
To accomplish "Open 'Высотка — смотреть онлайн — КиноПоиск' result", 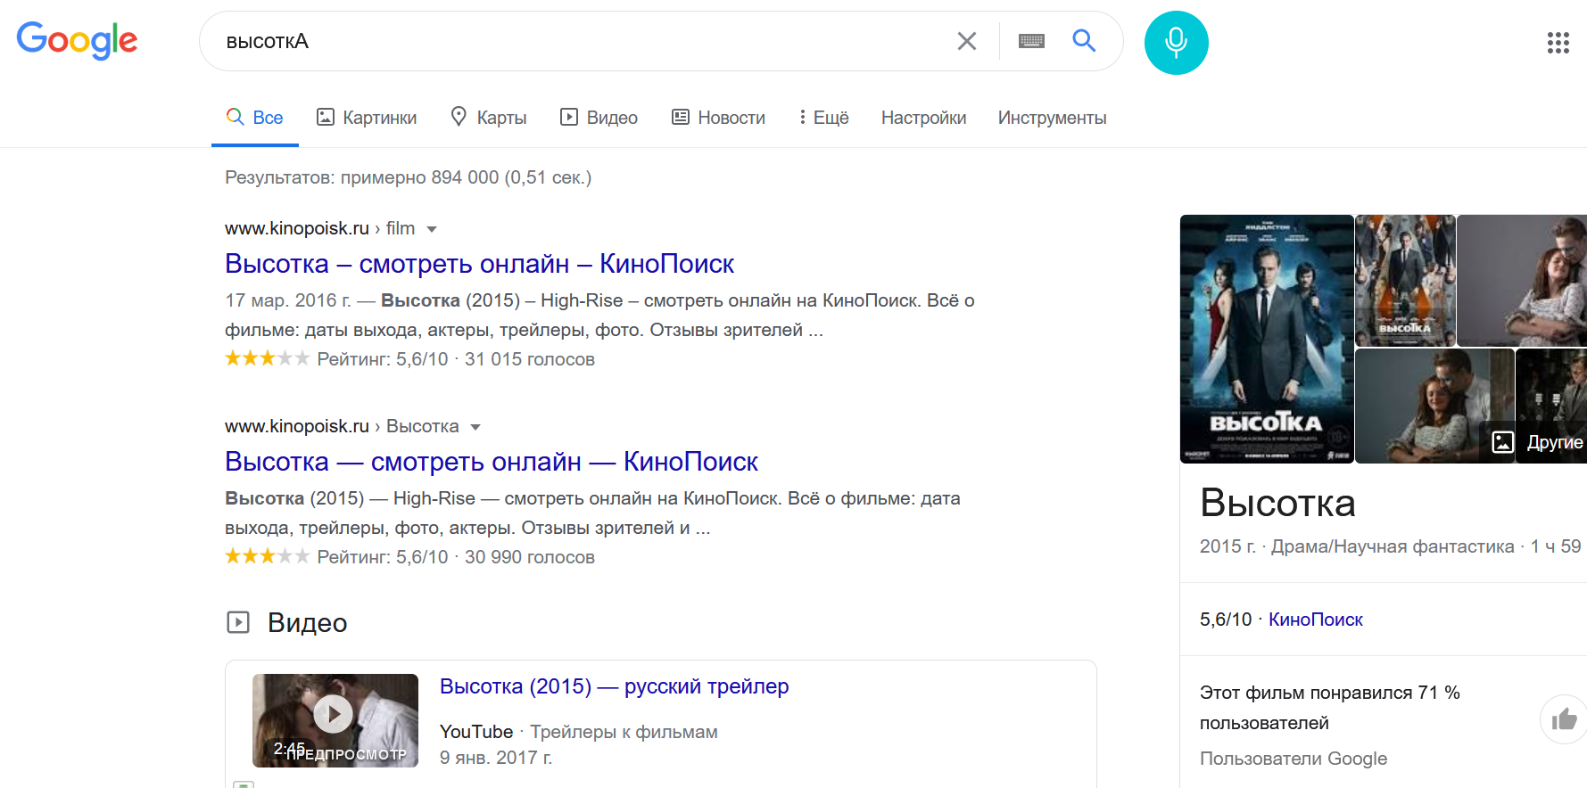I will coord(492,462).
